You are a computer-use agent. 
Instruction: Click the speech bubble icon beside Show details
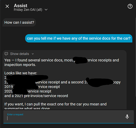pos(6,54)
